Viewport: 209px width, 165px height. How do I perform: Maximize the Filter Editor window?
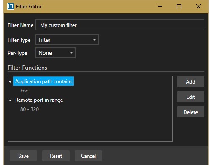pos(179,6)
